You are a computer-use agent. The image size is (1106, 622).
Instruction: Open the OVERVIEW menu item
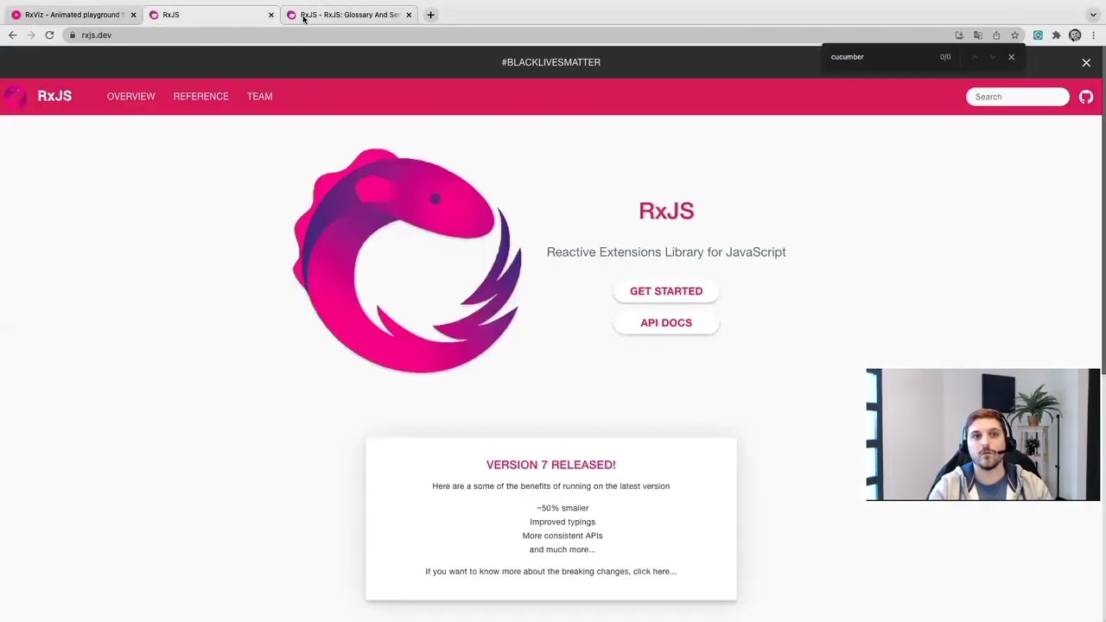[x=131, y=97]
